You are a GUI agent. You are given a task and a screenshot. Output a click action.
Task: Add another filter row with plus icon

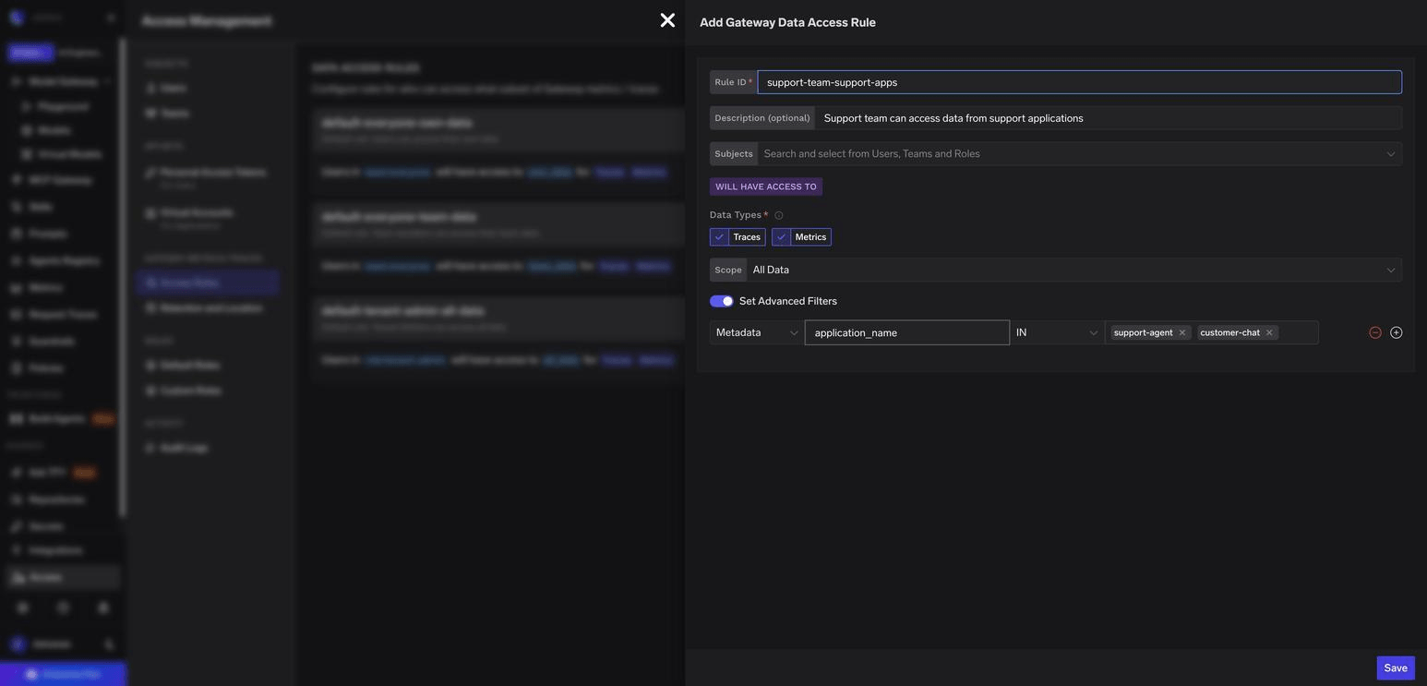[x=1396, y=332]
